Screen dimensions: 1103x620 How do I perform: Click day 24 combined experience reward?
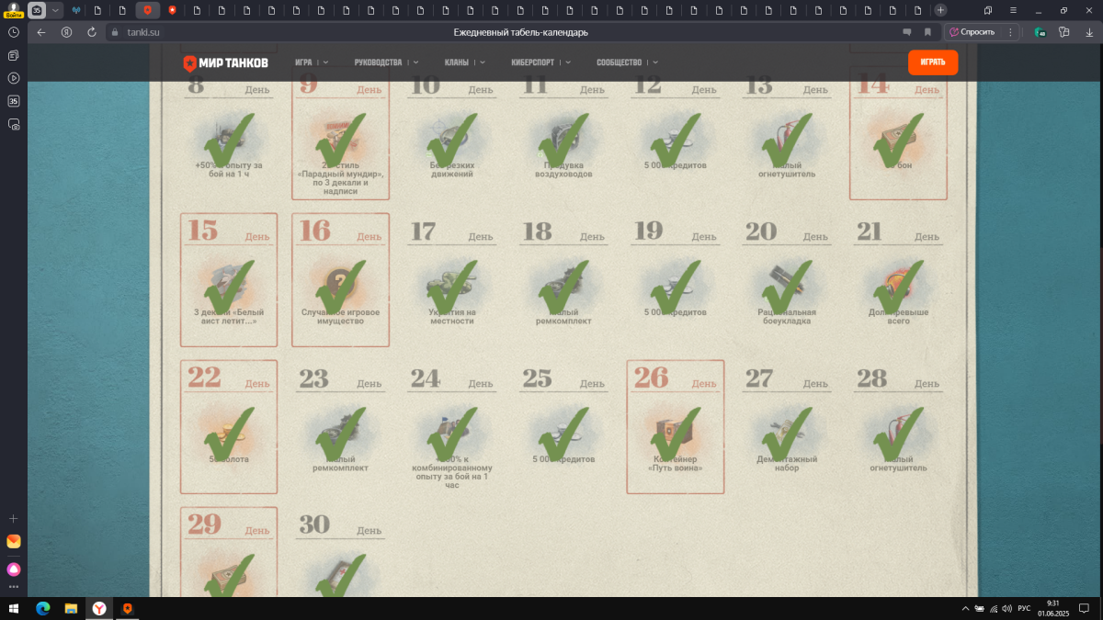pyautogui.click(x=452, y=427)
